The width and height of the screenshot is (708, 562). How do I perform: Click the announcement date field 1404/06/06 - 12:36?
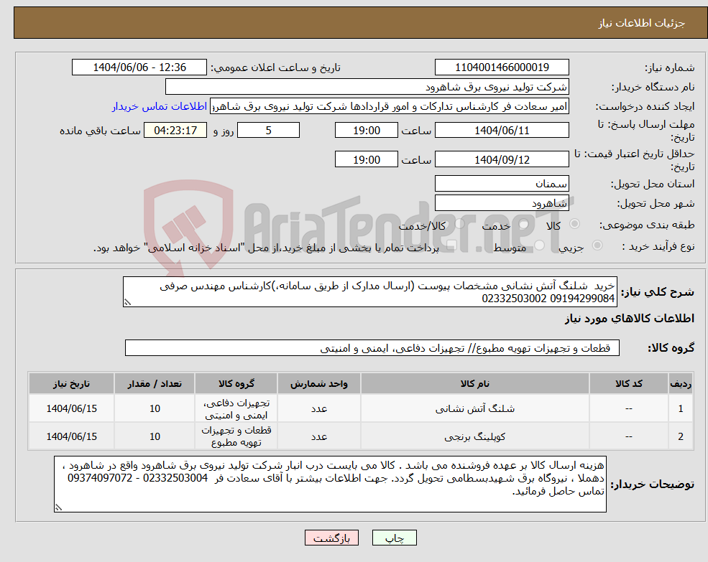click(x=139, y=67)
